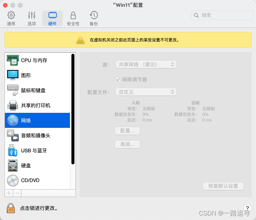Click the 高级... button
The image size is (256, 220).
point(127,144)
